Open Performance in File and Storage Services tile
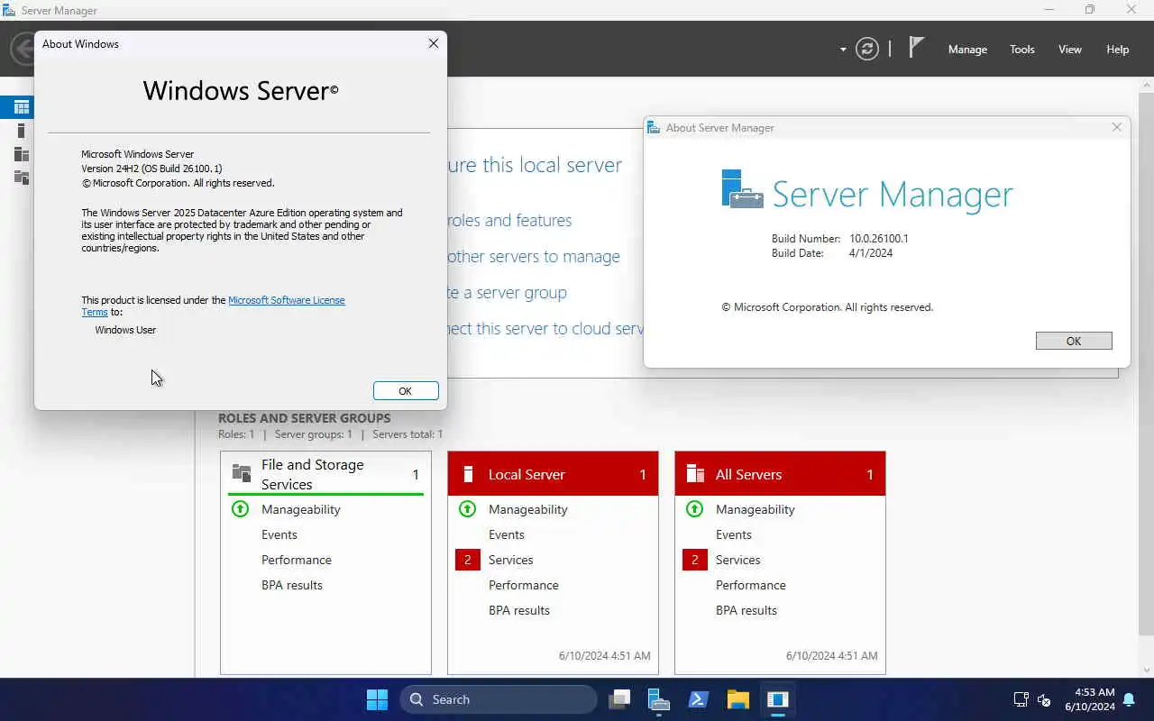1154x721 pixels. 297,560
